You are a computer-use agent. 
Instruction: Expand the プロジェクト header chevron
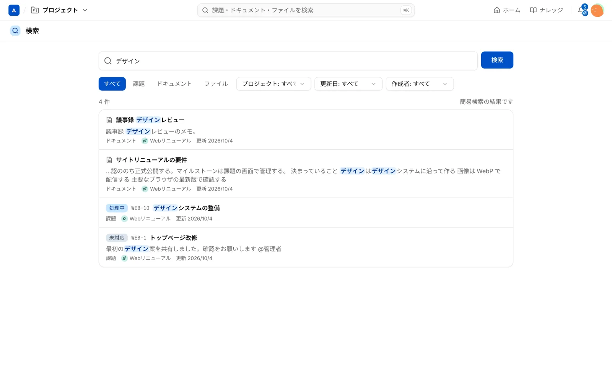[85, 10]
